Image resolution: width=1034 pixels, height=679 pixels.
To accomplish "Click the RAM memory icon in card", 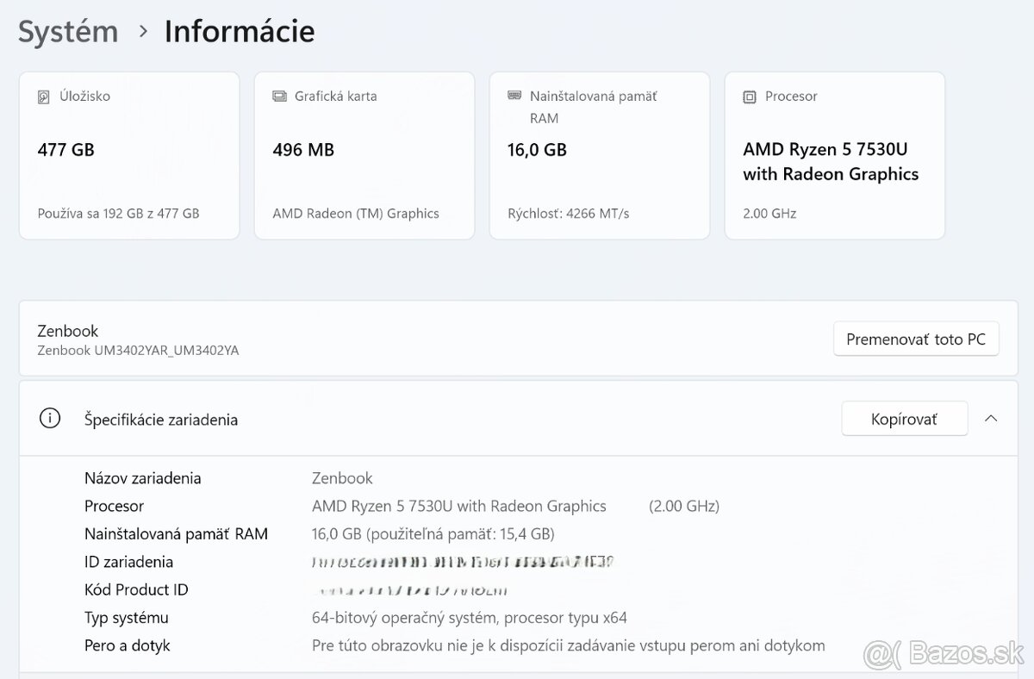I will (x=514, y=96).
